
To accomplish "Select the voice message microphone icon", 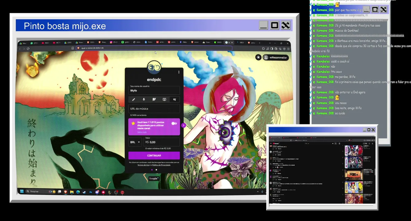I will (144, 99).
